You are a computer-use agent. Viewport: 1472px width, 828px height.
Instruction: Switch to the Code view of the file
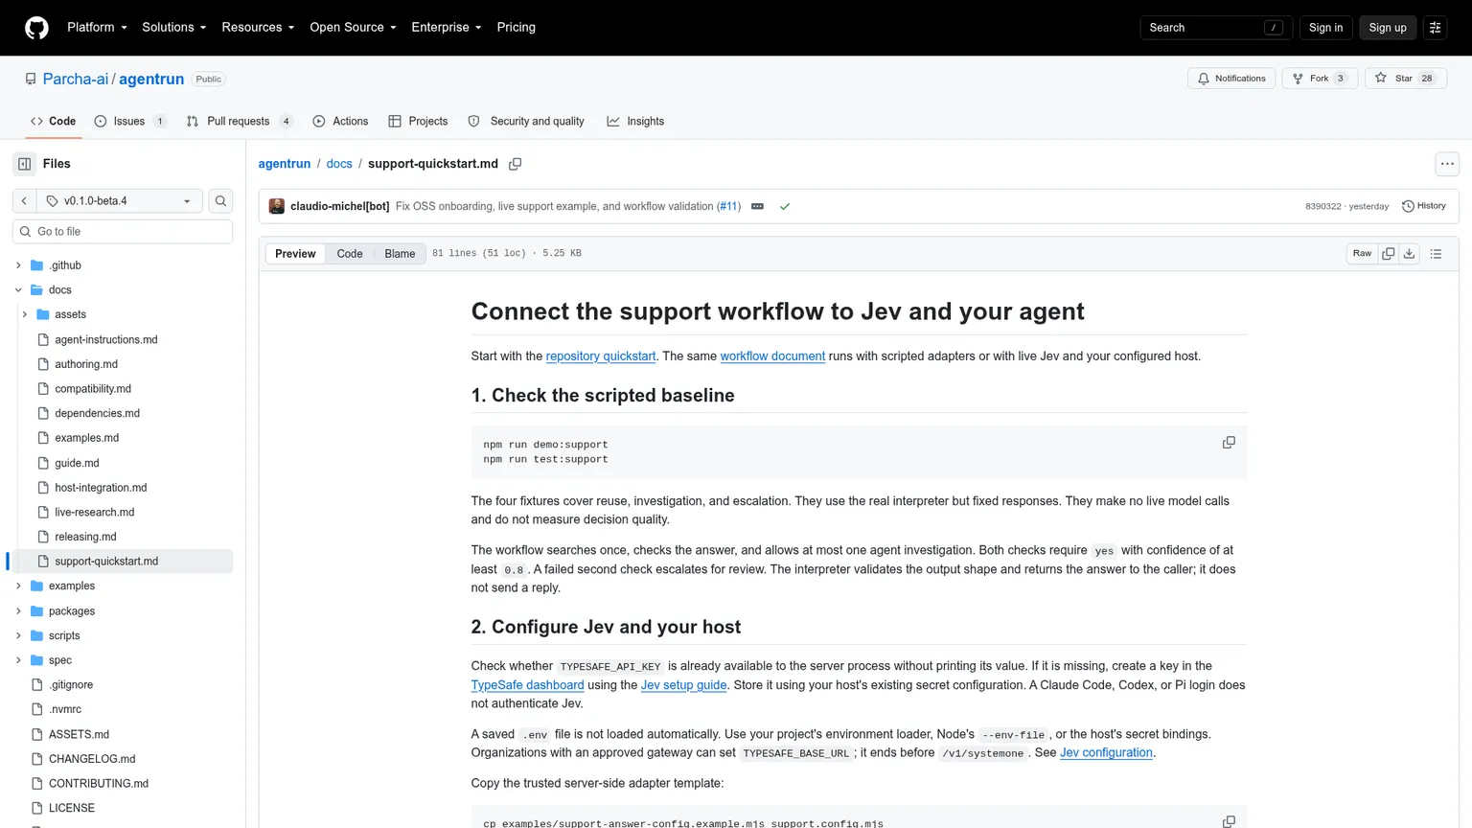[x=350, y=254]
